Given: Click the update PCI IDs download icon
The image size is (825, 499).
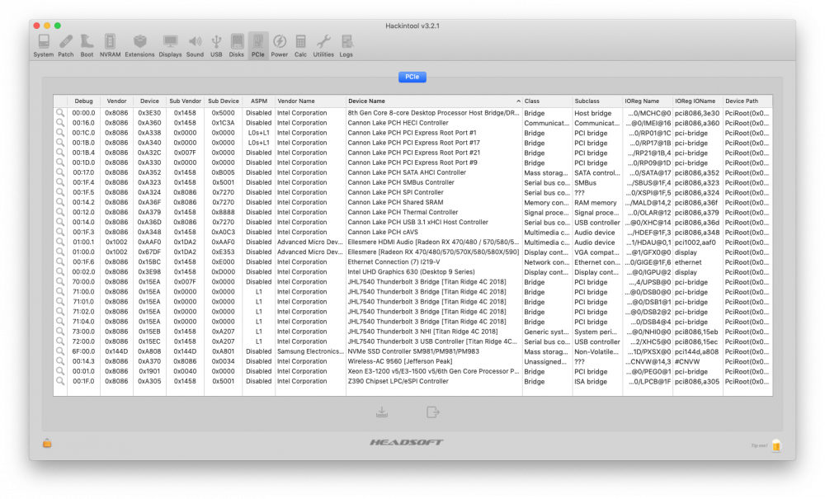Looking at the screenshot, I should [x=382, y=412].
